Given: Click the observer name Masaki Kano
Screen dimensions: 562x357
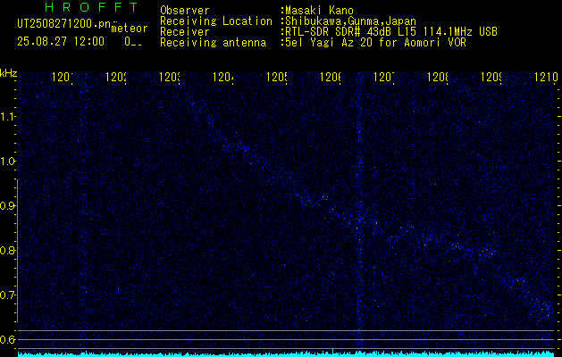Looking at the screenshot, I should click(x=319, y=11).
